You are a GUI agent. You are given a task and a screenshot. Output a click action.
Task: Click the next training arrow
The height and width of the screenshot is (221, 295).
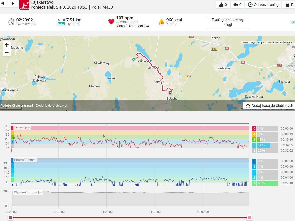point(13,4)
